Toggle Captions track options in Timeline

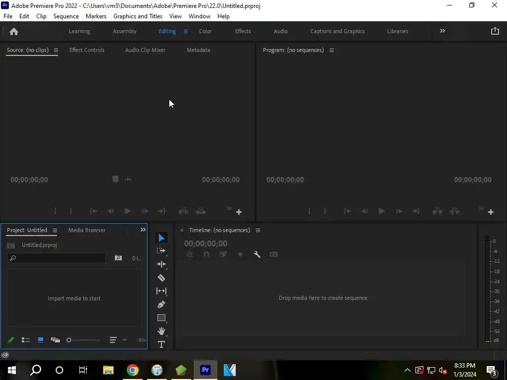click(274, 254)
